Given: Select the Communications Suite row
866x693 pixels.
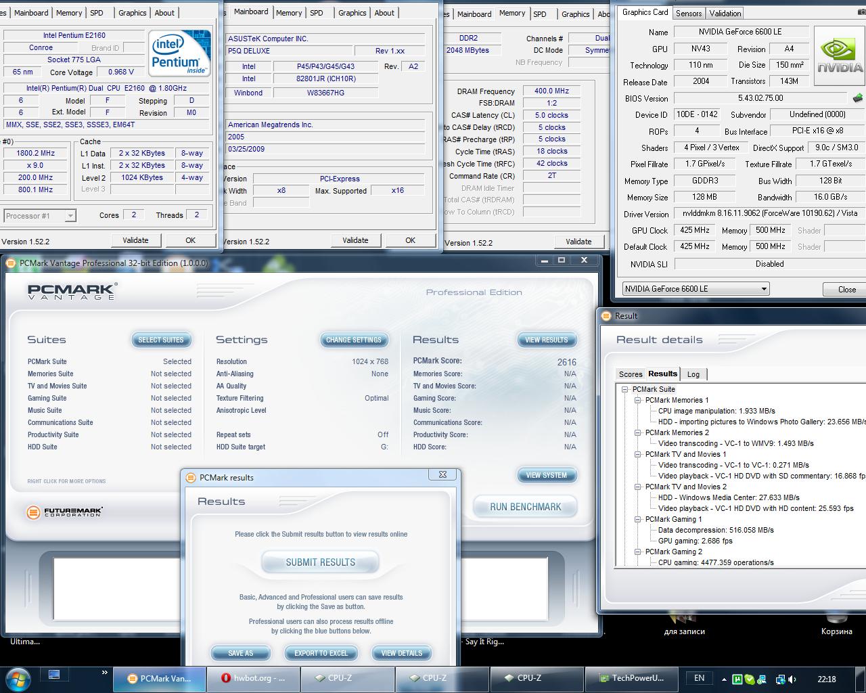Looking at the screenshot, I should [110, 422].
